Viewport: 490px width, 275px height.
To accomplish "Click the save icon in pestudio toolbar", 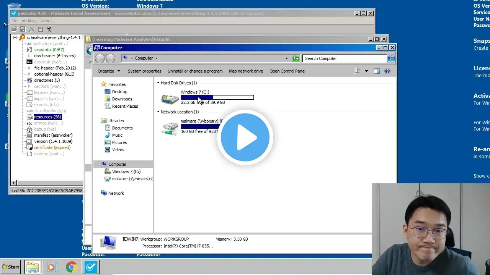I will [23, 29].
